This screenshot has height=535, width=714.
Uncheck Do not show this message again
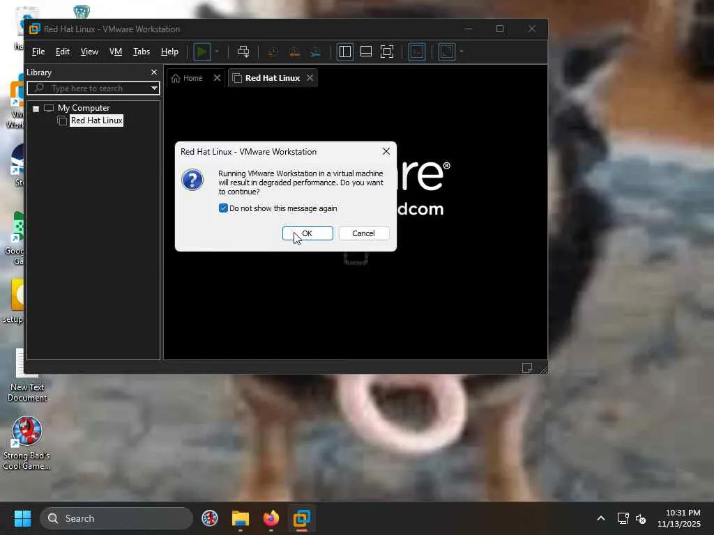(x=223, y=208)
